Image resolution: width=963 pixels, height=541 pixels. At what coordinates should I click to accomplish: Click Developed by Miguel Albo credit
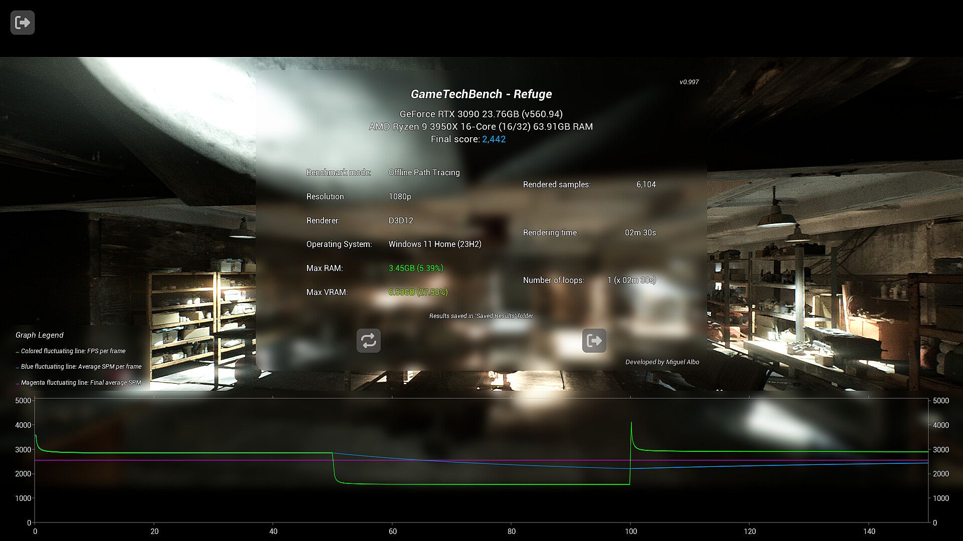pyautogui.click(x=662, y=362)
